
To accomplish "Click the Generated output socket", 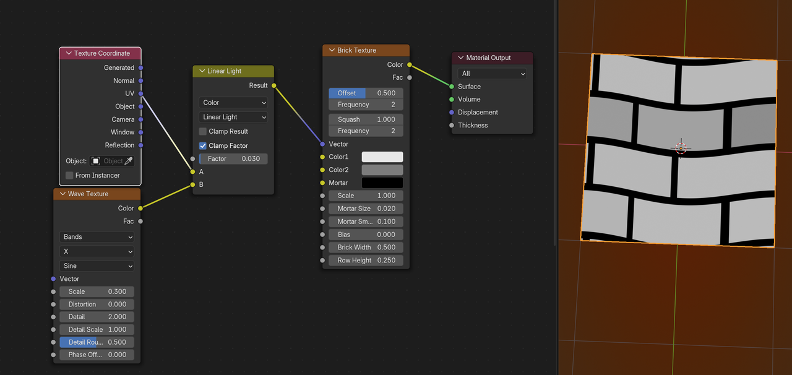I will coord(141,68).
